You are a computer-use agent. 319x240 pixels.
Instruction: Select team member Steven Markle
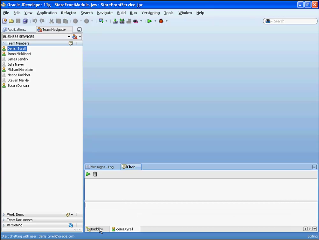tap(18, 80)
